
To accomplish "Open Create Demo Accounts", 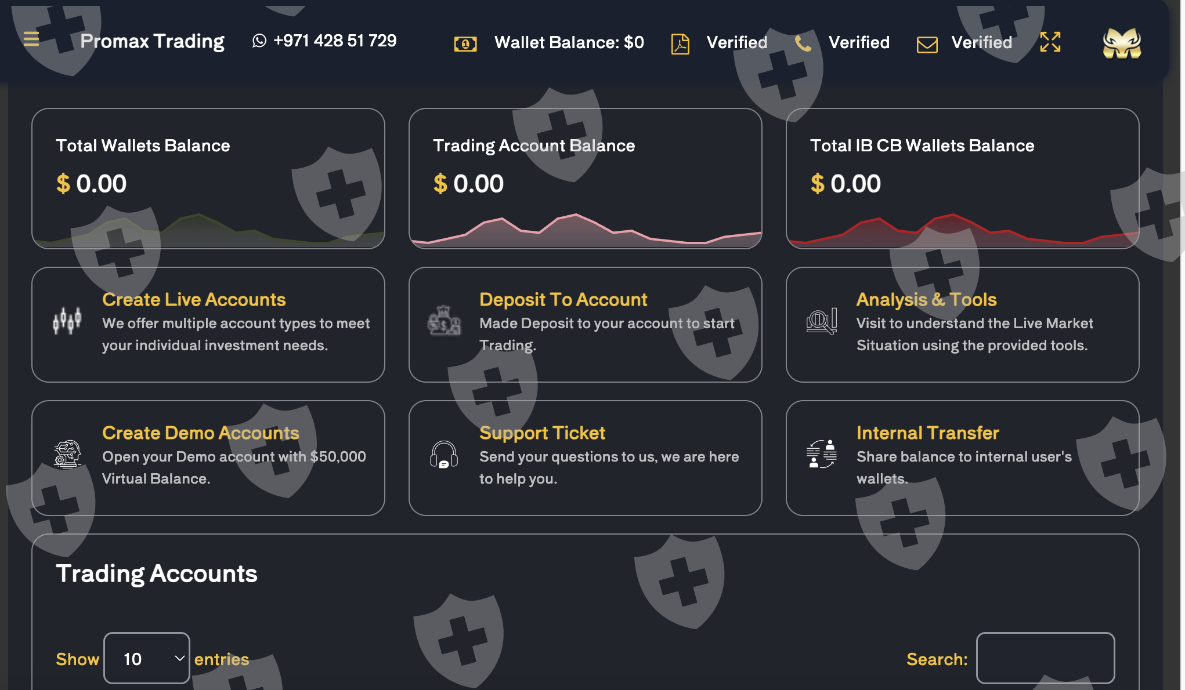I will tap(200, 433).
